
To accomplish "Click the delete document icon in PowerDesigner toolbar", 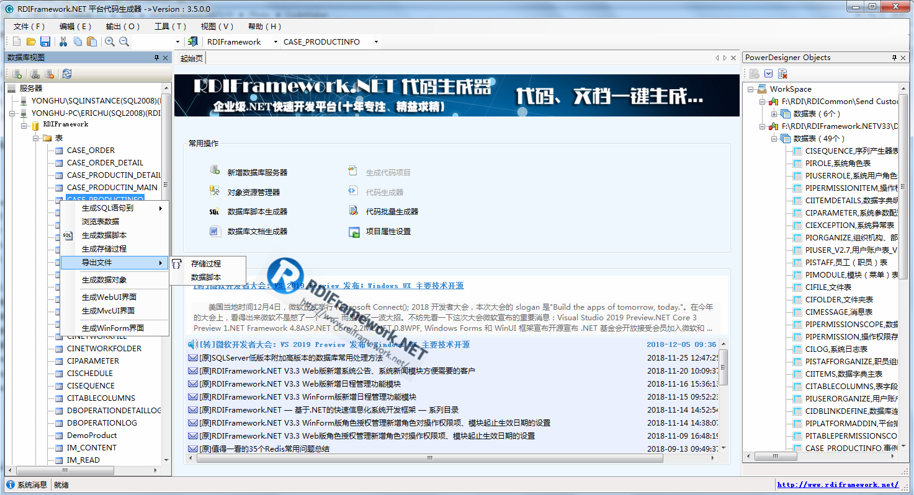I will click(782, 74).
